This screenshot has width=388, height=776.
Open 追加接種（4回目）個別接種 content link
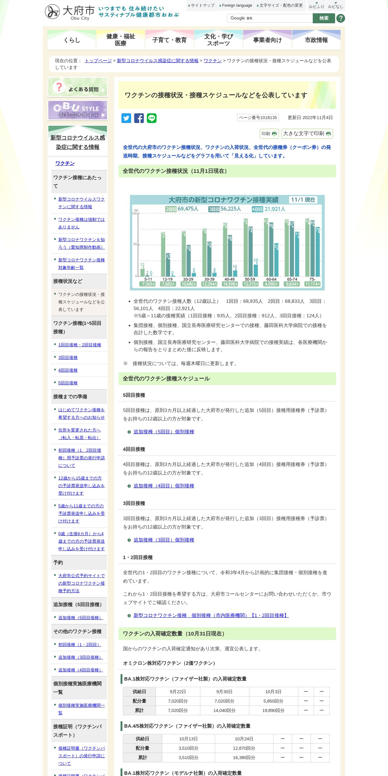click(164, 486)
